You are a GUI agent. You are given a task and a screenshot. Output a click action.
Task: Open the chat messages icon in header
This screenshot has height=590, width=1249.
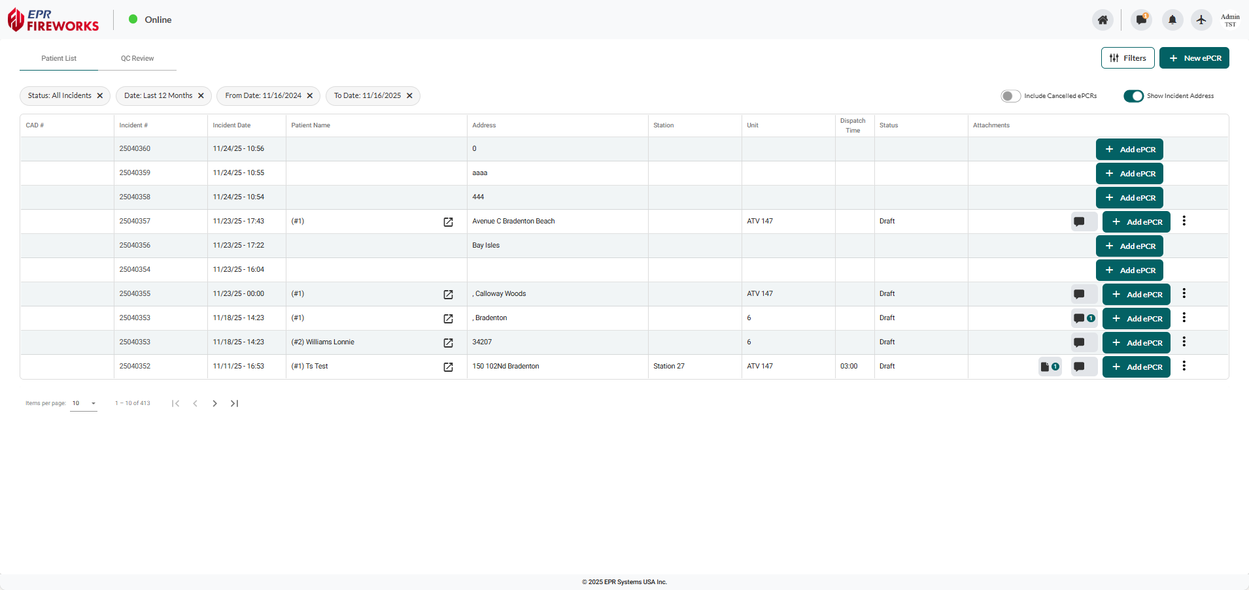pyautogui.click(x=1141, y=20)
